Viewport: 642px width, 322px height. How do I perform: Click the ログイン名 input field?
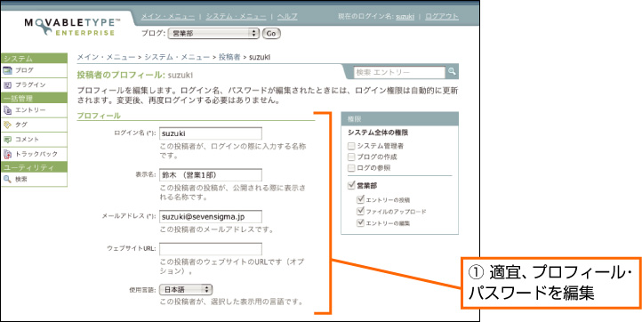pyautogui.click(x=211, y=133)
